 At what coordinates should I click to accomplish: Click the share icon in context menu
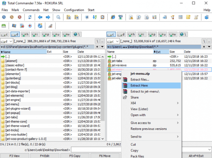[125, 97]
